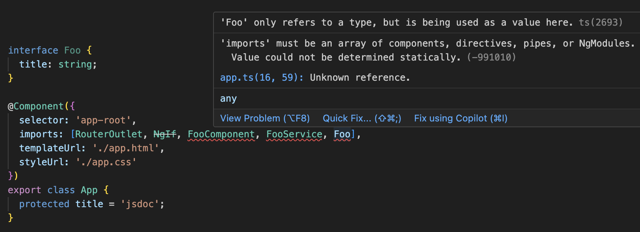640x232 pixels.
Task: Click the interface Foo declaration name
Action: point(72,50)
